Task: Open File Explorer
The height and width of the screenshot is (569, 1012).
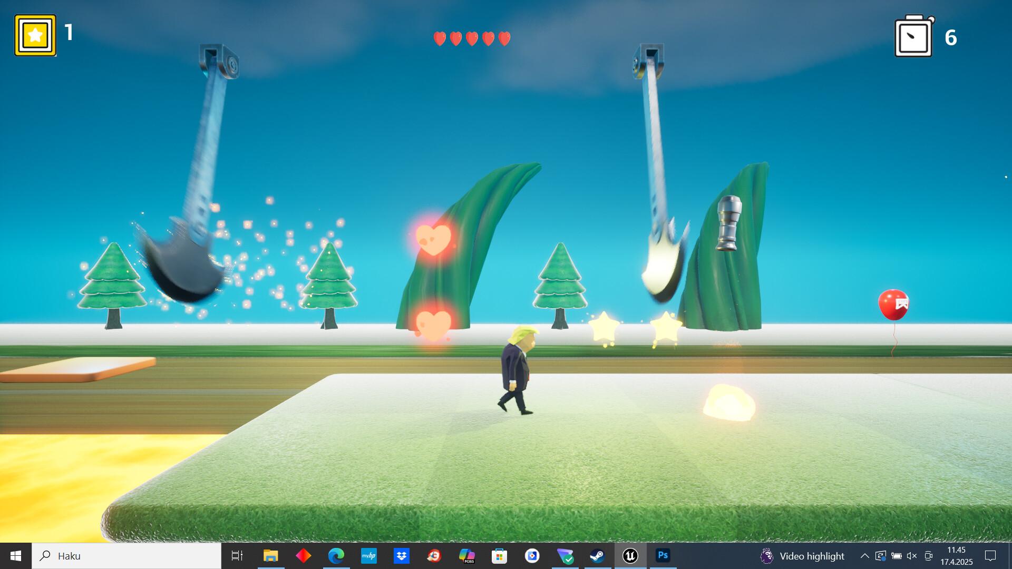Action: coord(271,556)
